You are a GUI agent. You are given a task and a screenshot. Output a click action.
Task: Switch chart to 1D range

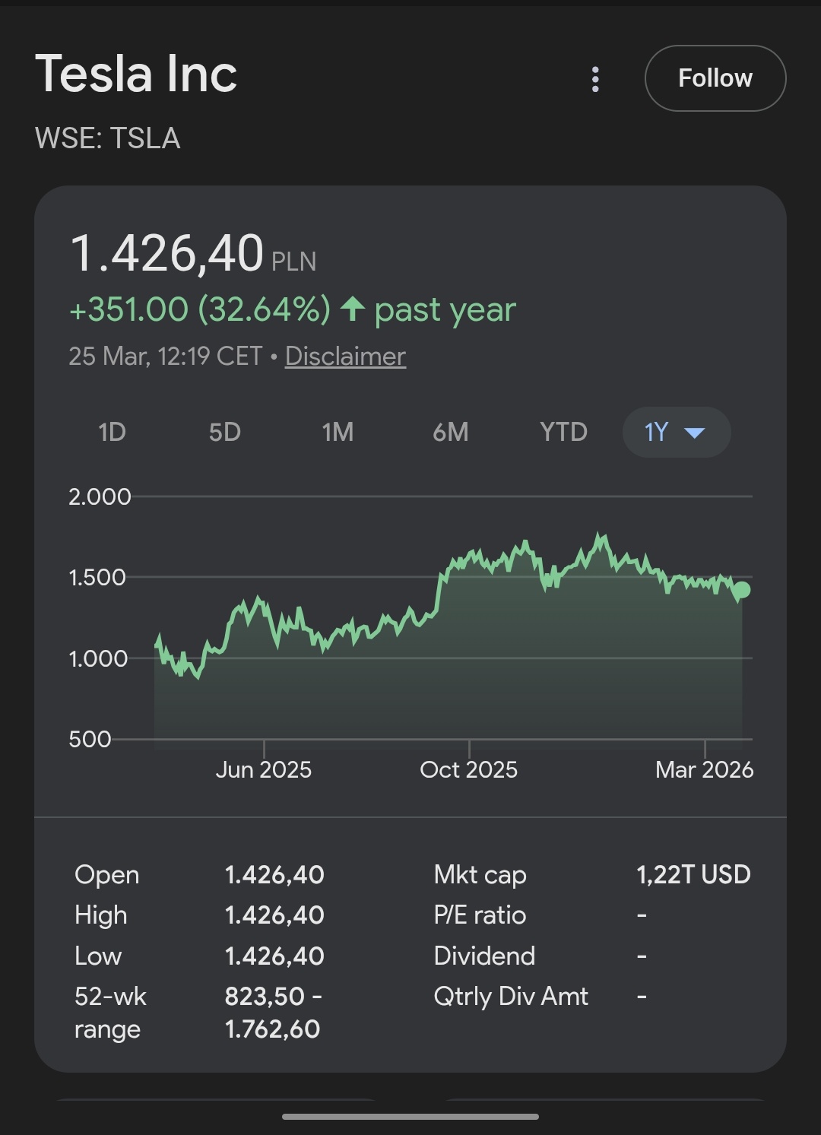tap(112, 432)
